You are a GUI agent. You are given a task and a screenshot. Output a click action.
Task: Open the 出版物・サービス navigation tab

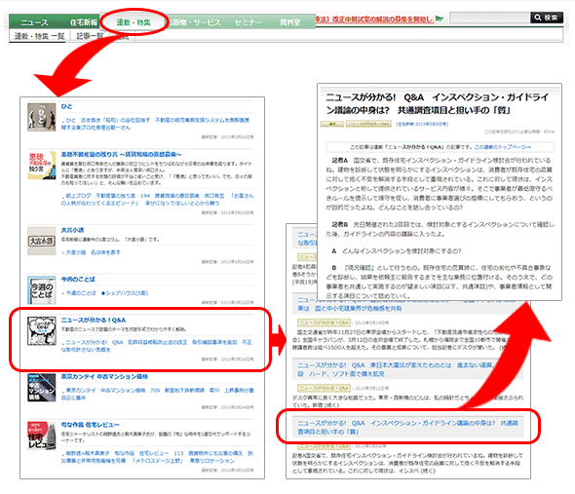(195, 22)
